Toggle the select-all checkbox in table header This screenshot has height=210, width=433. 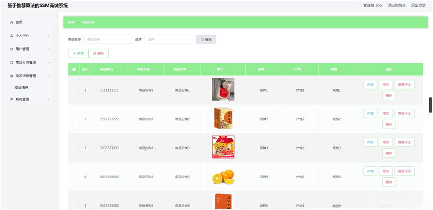click(x=74, y=69)
